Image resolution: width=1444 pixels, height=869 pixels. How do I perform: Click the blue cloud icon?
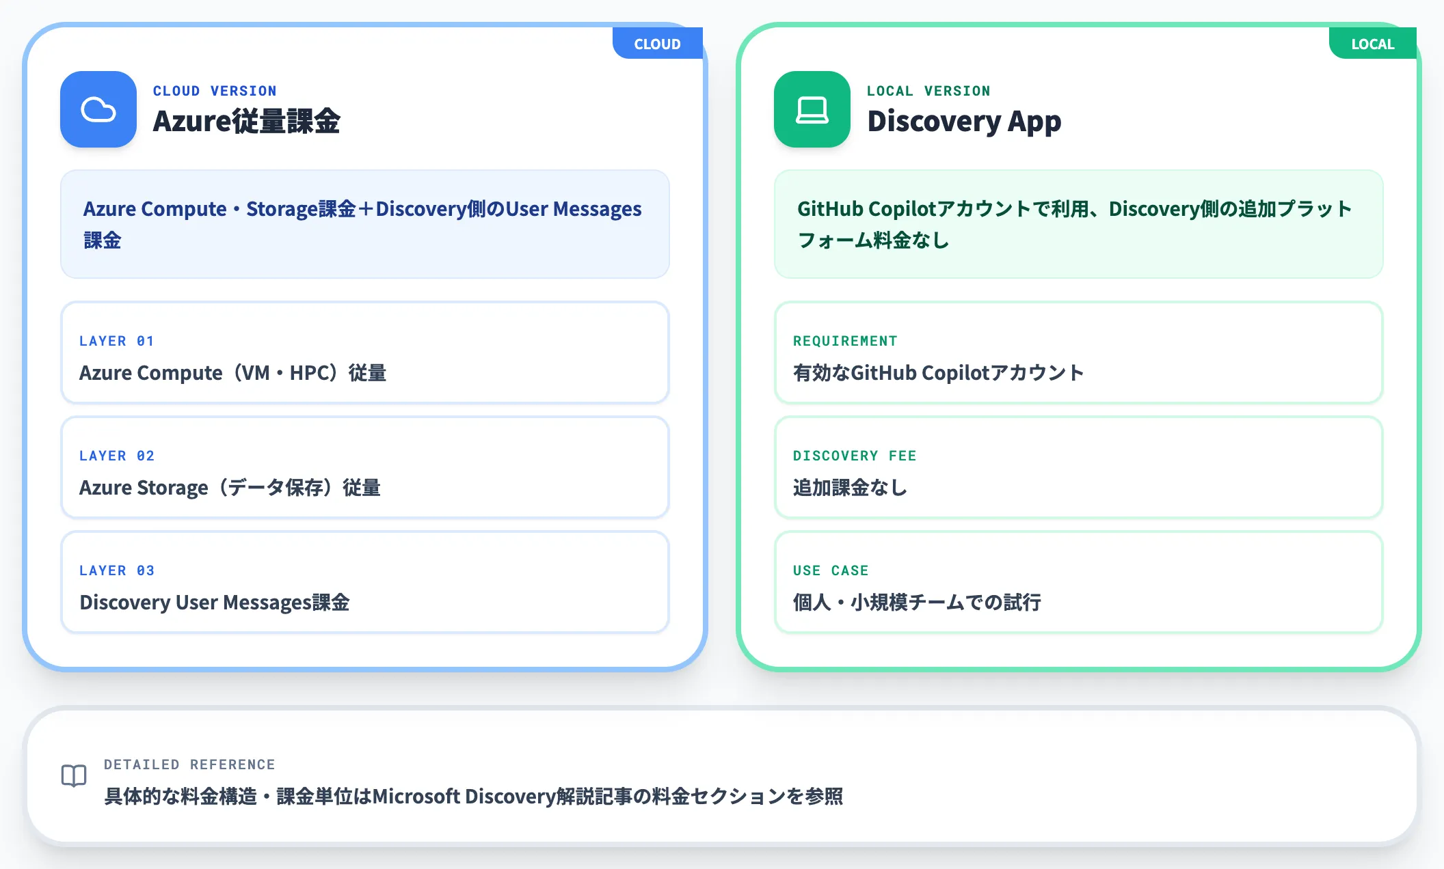tap(98, 109)
